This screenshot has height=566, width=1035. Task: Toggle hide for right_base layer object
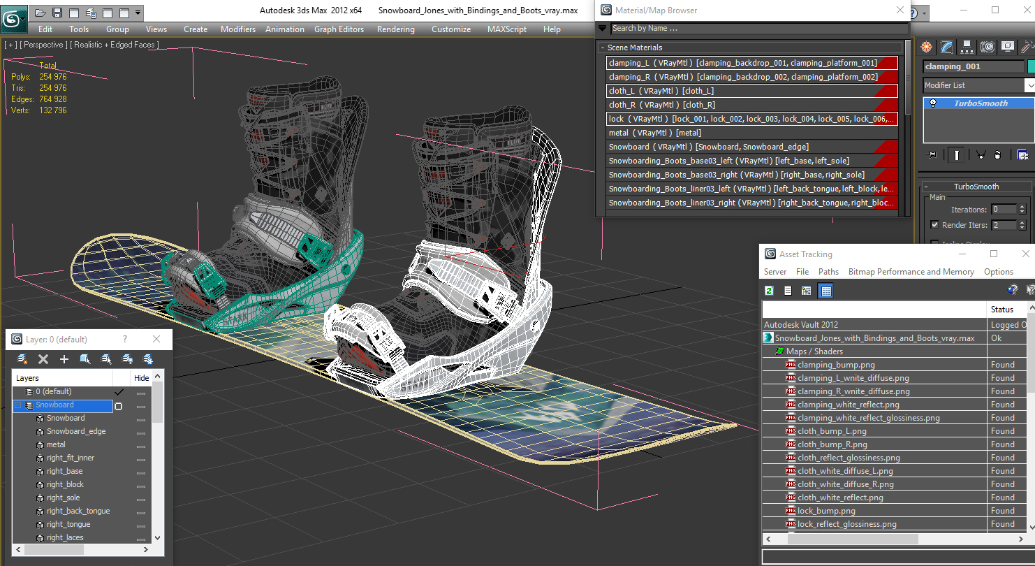(x=141, y=472)
